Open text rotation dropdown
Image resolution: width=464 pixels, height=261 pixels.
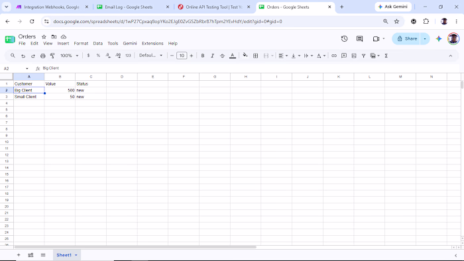(321, 56)
